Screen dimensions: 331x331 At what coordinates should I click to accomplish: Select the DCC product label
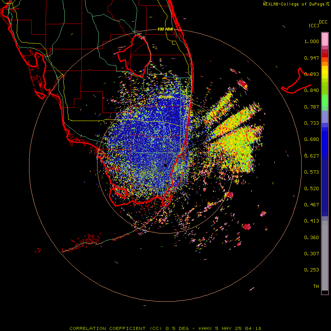(x=323, y=22)
